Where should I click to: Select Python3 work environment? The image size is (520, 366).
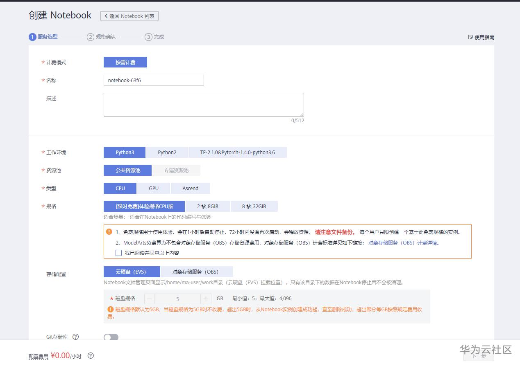[125, 152]
